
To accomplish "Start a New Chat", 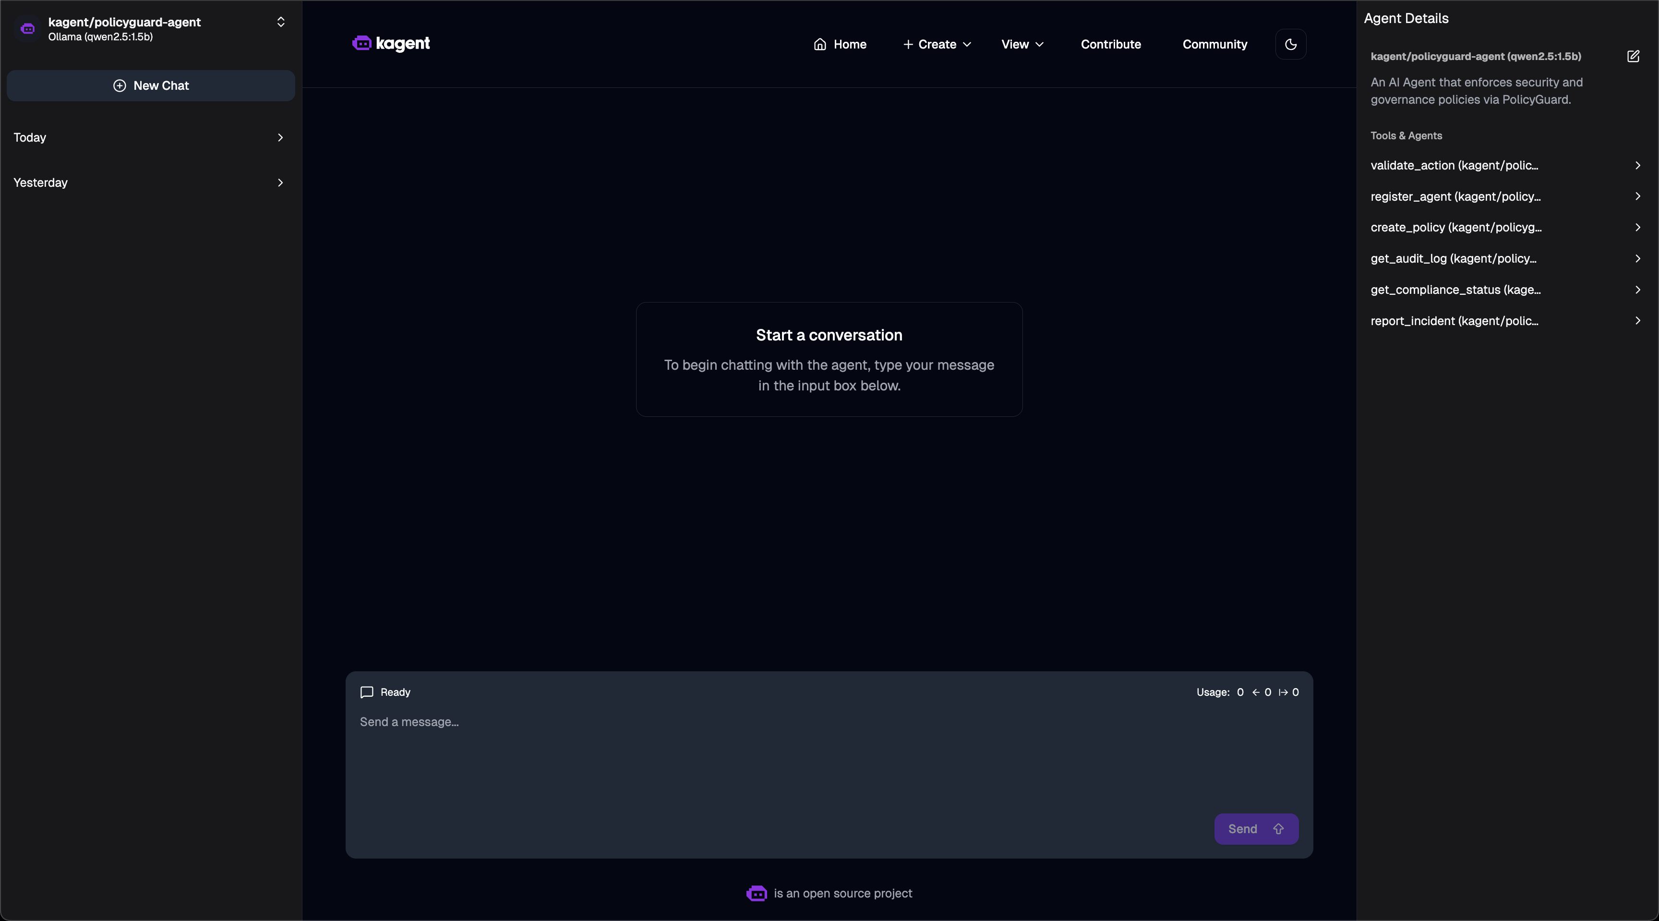I will pyautogui.click(x=150, y=85).
